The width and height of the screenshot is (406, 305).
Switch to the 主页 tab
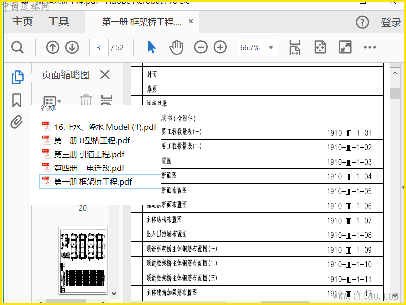coord(22,21)
